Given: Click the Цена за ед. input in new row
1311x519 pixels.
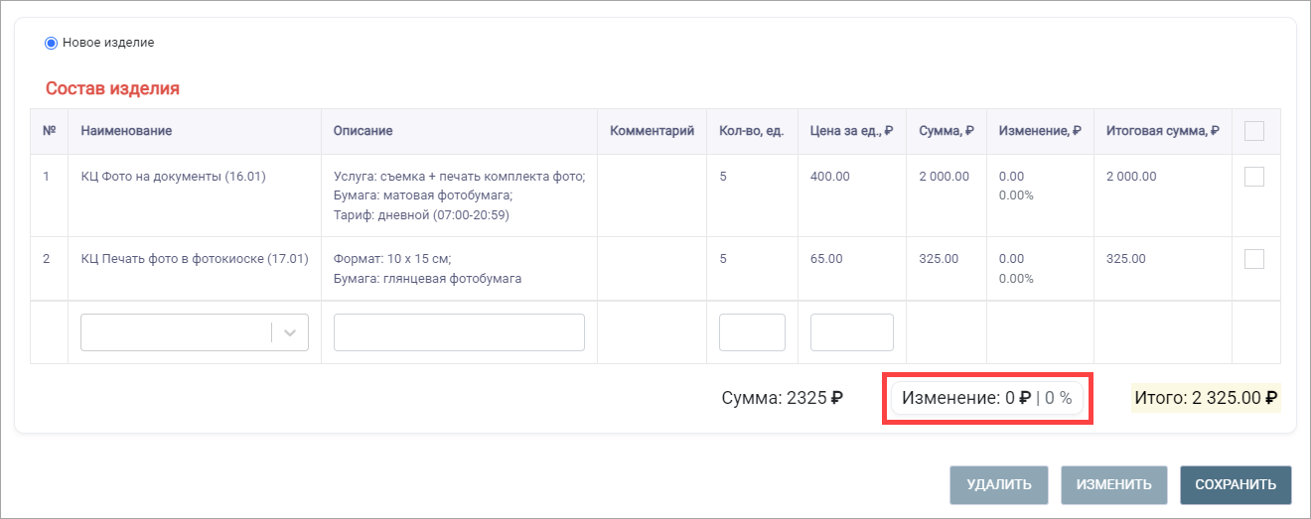Looking at the screenshot, I should (852, 332).
